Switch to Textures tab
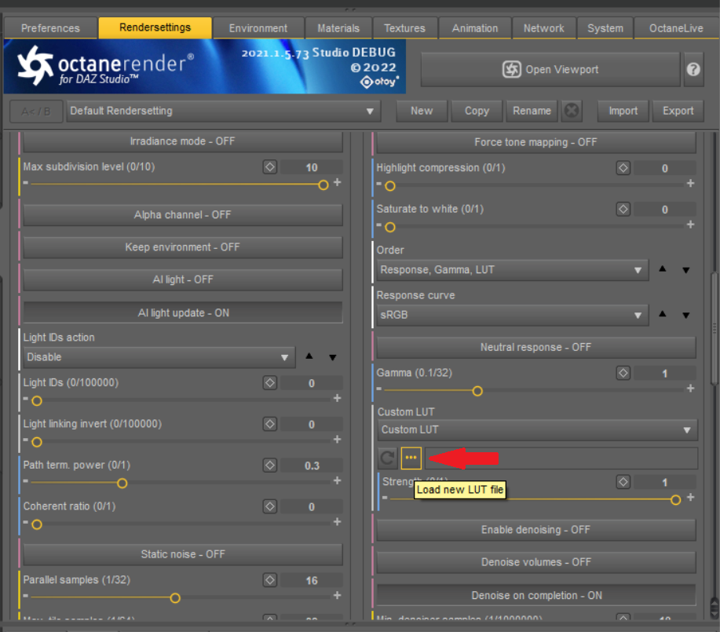720x632 pixels. point(404,28)
